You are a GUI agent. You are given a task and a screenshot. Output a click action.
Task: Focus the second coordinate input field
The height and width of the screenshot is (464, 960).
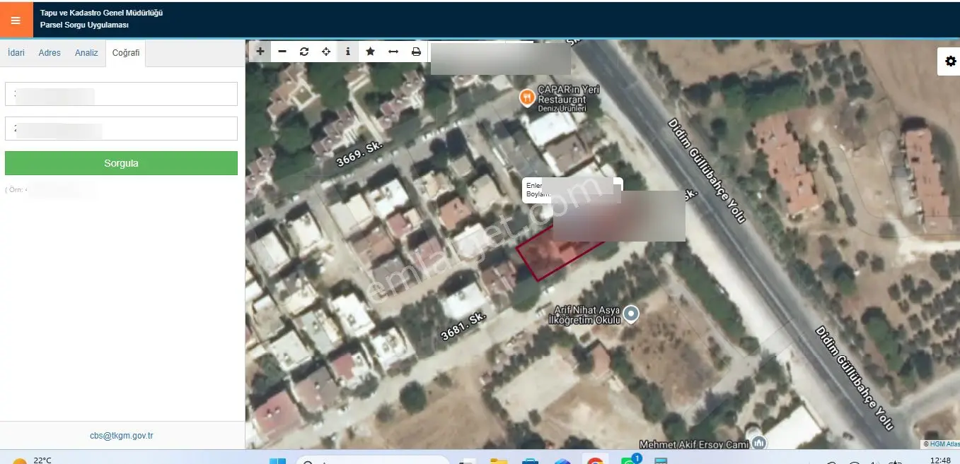coord(121,129)
